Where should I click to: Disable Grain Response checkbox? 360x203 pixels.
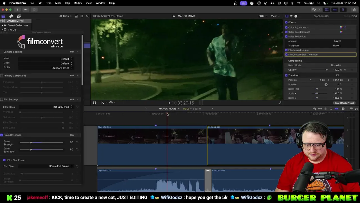click(2, 135)
